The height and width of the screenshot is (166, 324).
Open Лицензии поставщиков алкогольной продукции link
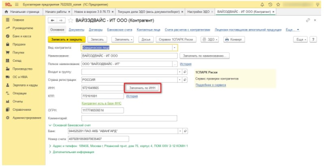pos(248,30)
